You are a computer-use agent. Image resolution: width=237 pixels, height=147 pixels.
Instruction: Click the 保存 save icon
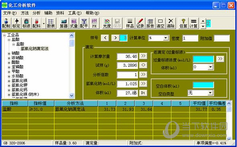click(x=117, y=23)
